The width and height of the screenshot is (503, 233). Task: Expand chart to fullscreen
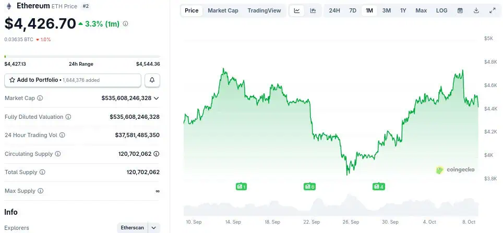click(x=493, y=10)
